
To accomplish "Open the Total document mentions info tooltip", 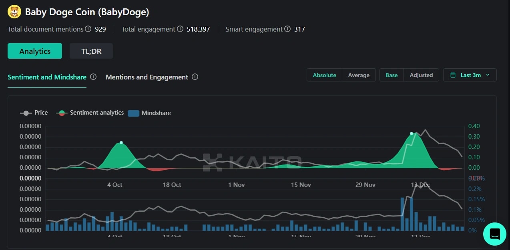I will pyautogui.click(x=88, y=29).
